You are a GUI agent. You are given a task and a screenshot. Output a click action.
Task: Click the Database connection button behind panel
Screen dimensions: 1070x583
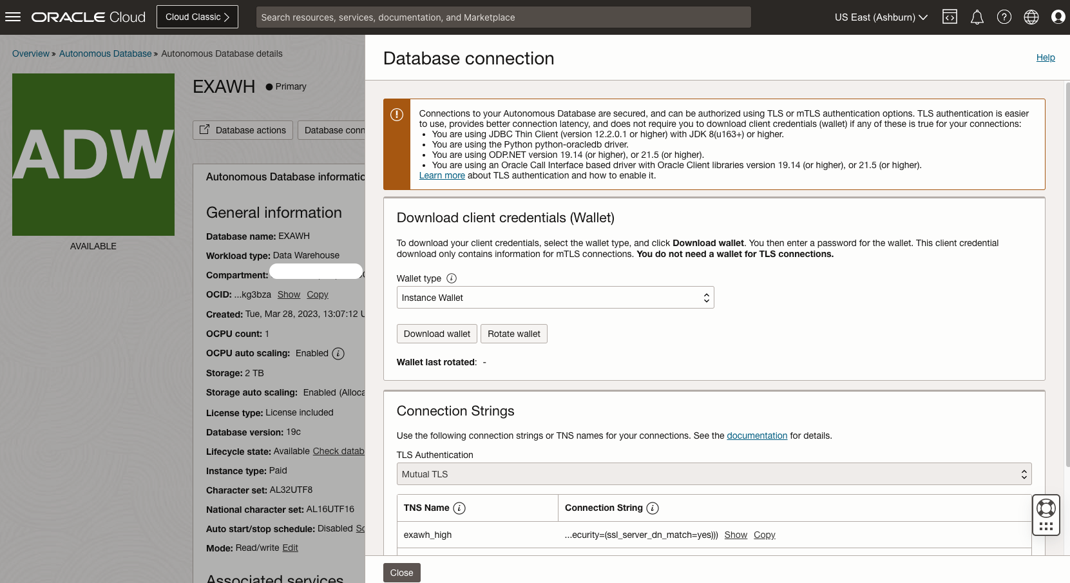[332, 130]
